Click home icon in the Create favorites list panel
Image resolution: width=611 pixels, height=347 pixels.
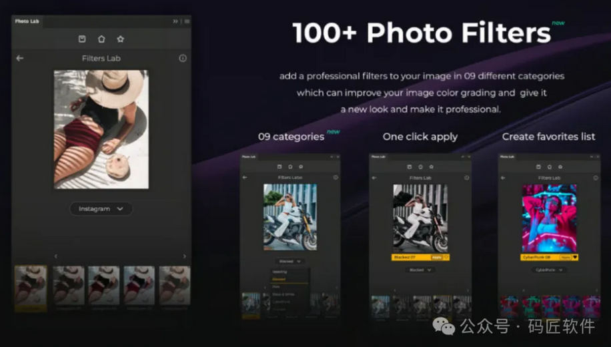pos(550,167)
